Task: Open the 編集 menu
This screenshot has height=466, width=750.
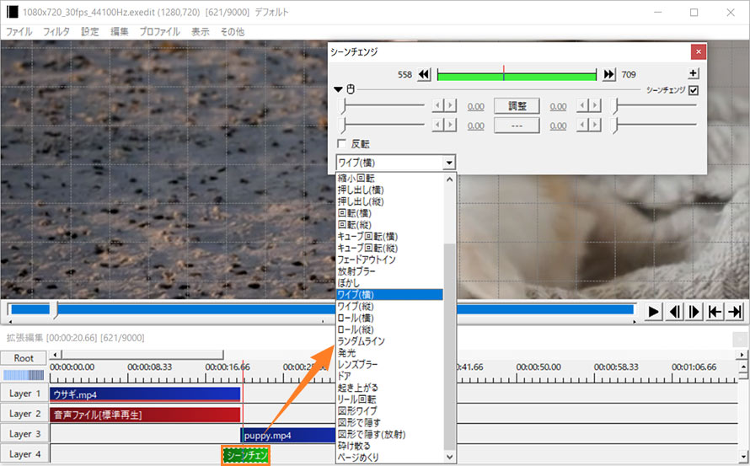Action: coord(119,31)
